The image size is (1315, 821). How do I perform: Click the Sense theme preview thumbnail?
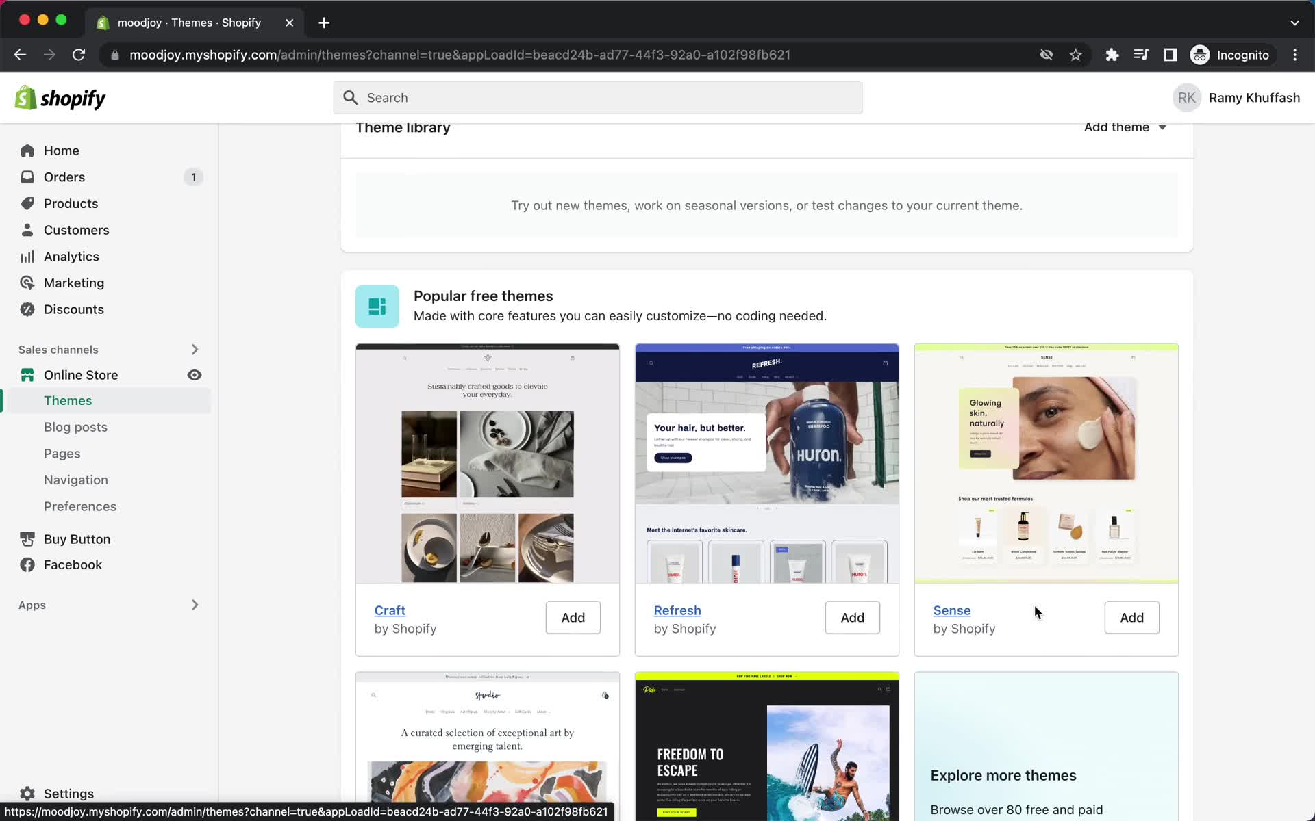coord(1046,464)
